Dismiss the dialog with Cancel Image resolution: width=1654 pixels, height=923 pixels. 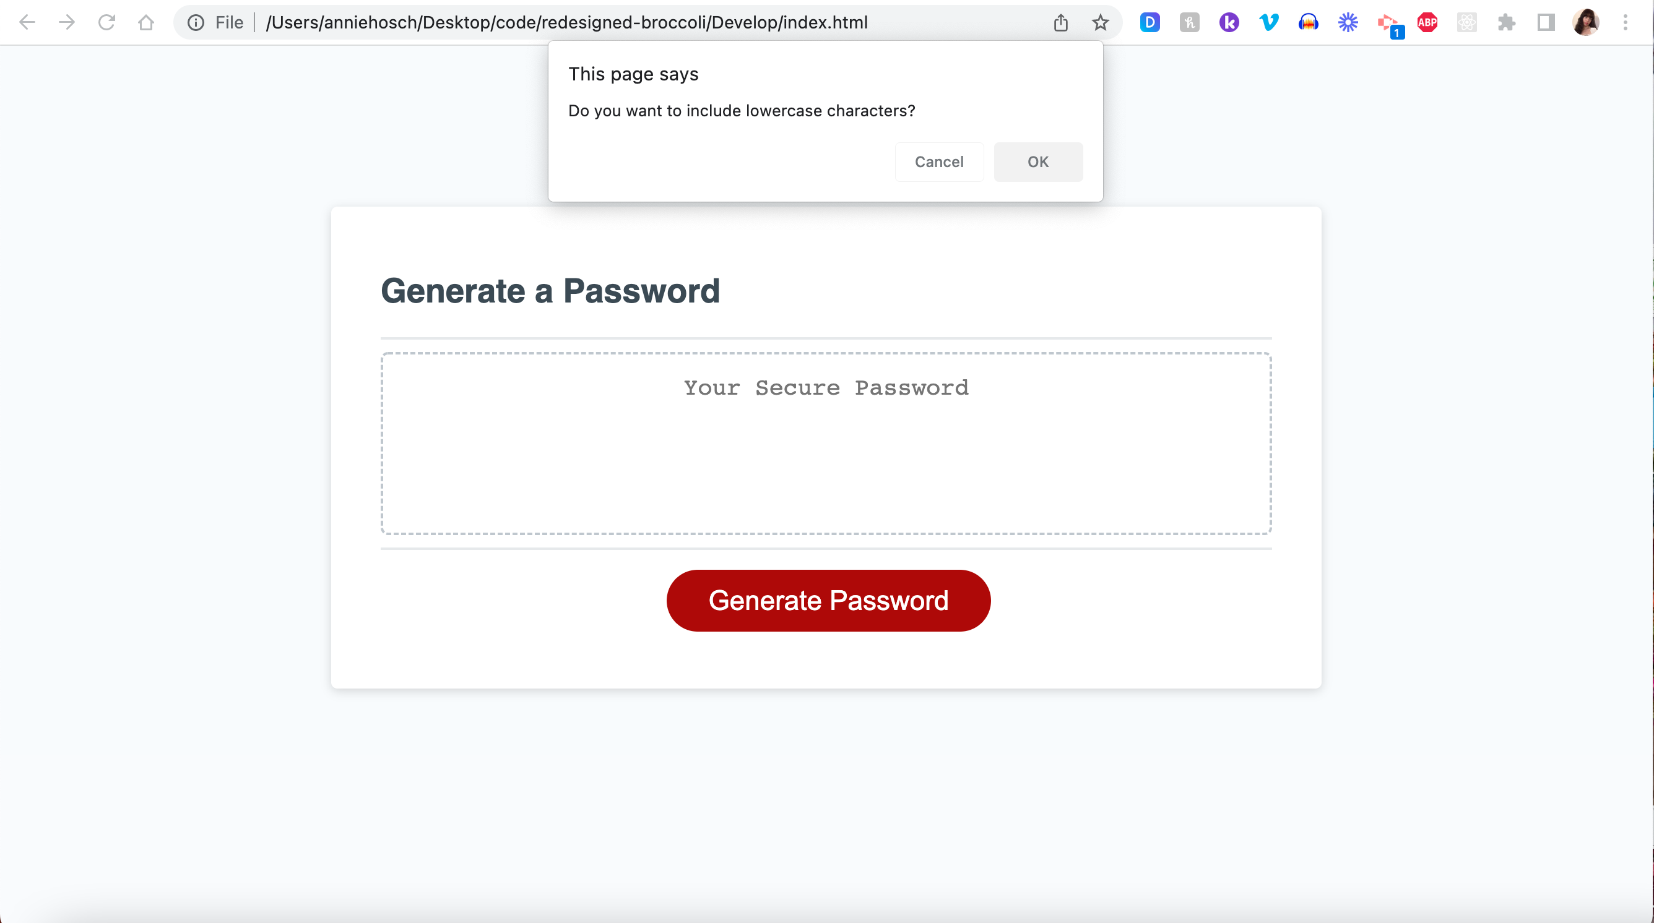click(938, 161)
